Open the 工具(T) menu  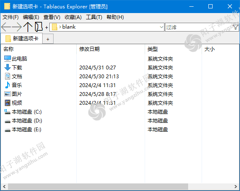pos(94,17)
